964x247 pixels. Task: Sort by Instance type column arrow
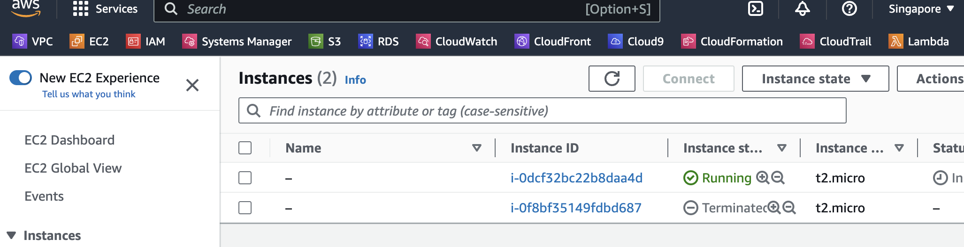tap(899, 148)
